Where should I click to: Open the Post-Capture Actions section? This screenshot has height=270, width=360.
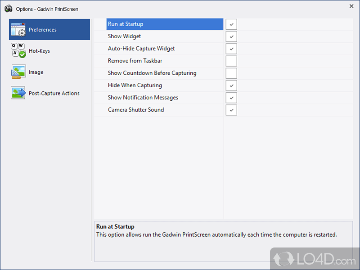point(47,93)
